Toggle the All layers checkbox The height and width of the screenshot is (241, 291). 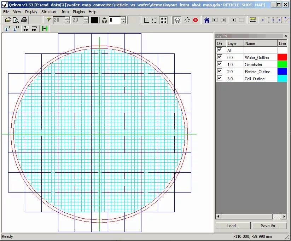click(219, 50)
